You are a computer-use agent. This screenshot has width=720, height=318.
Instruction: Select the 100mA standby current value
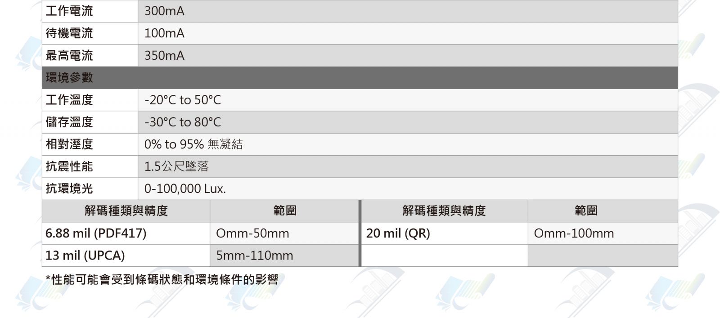click(408, 33)
